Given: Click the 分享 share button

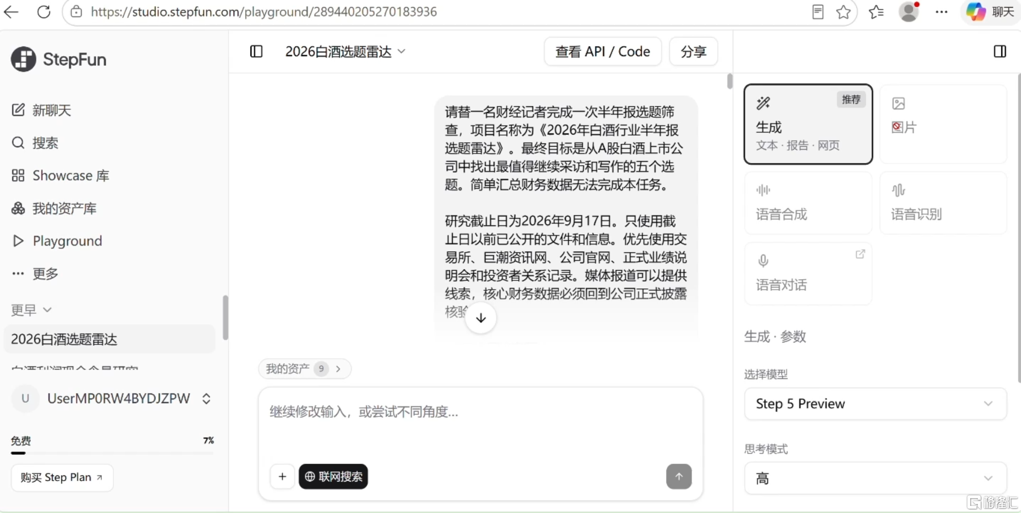Looking at the screenshot, I should point(693,51).
